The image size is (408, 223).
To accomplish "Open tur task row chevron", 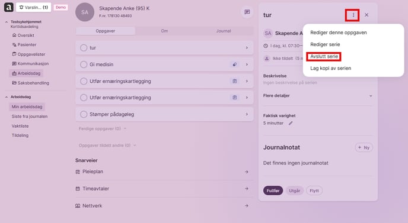I will tap(247, 48).
